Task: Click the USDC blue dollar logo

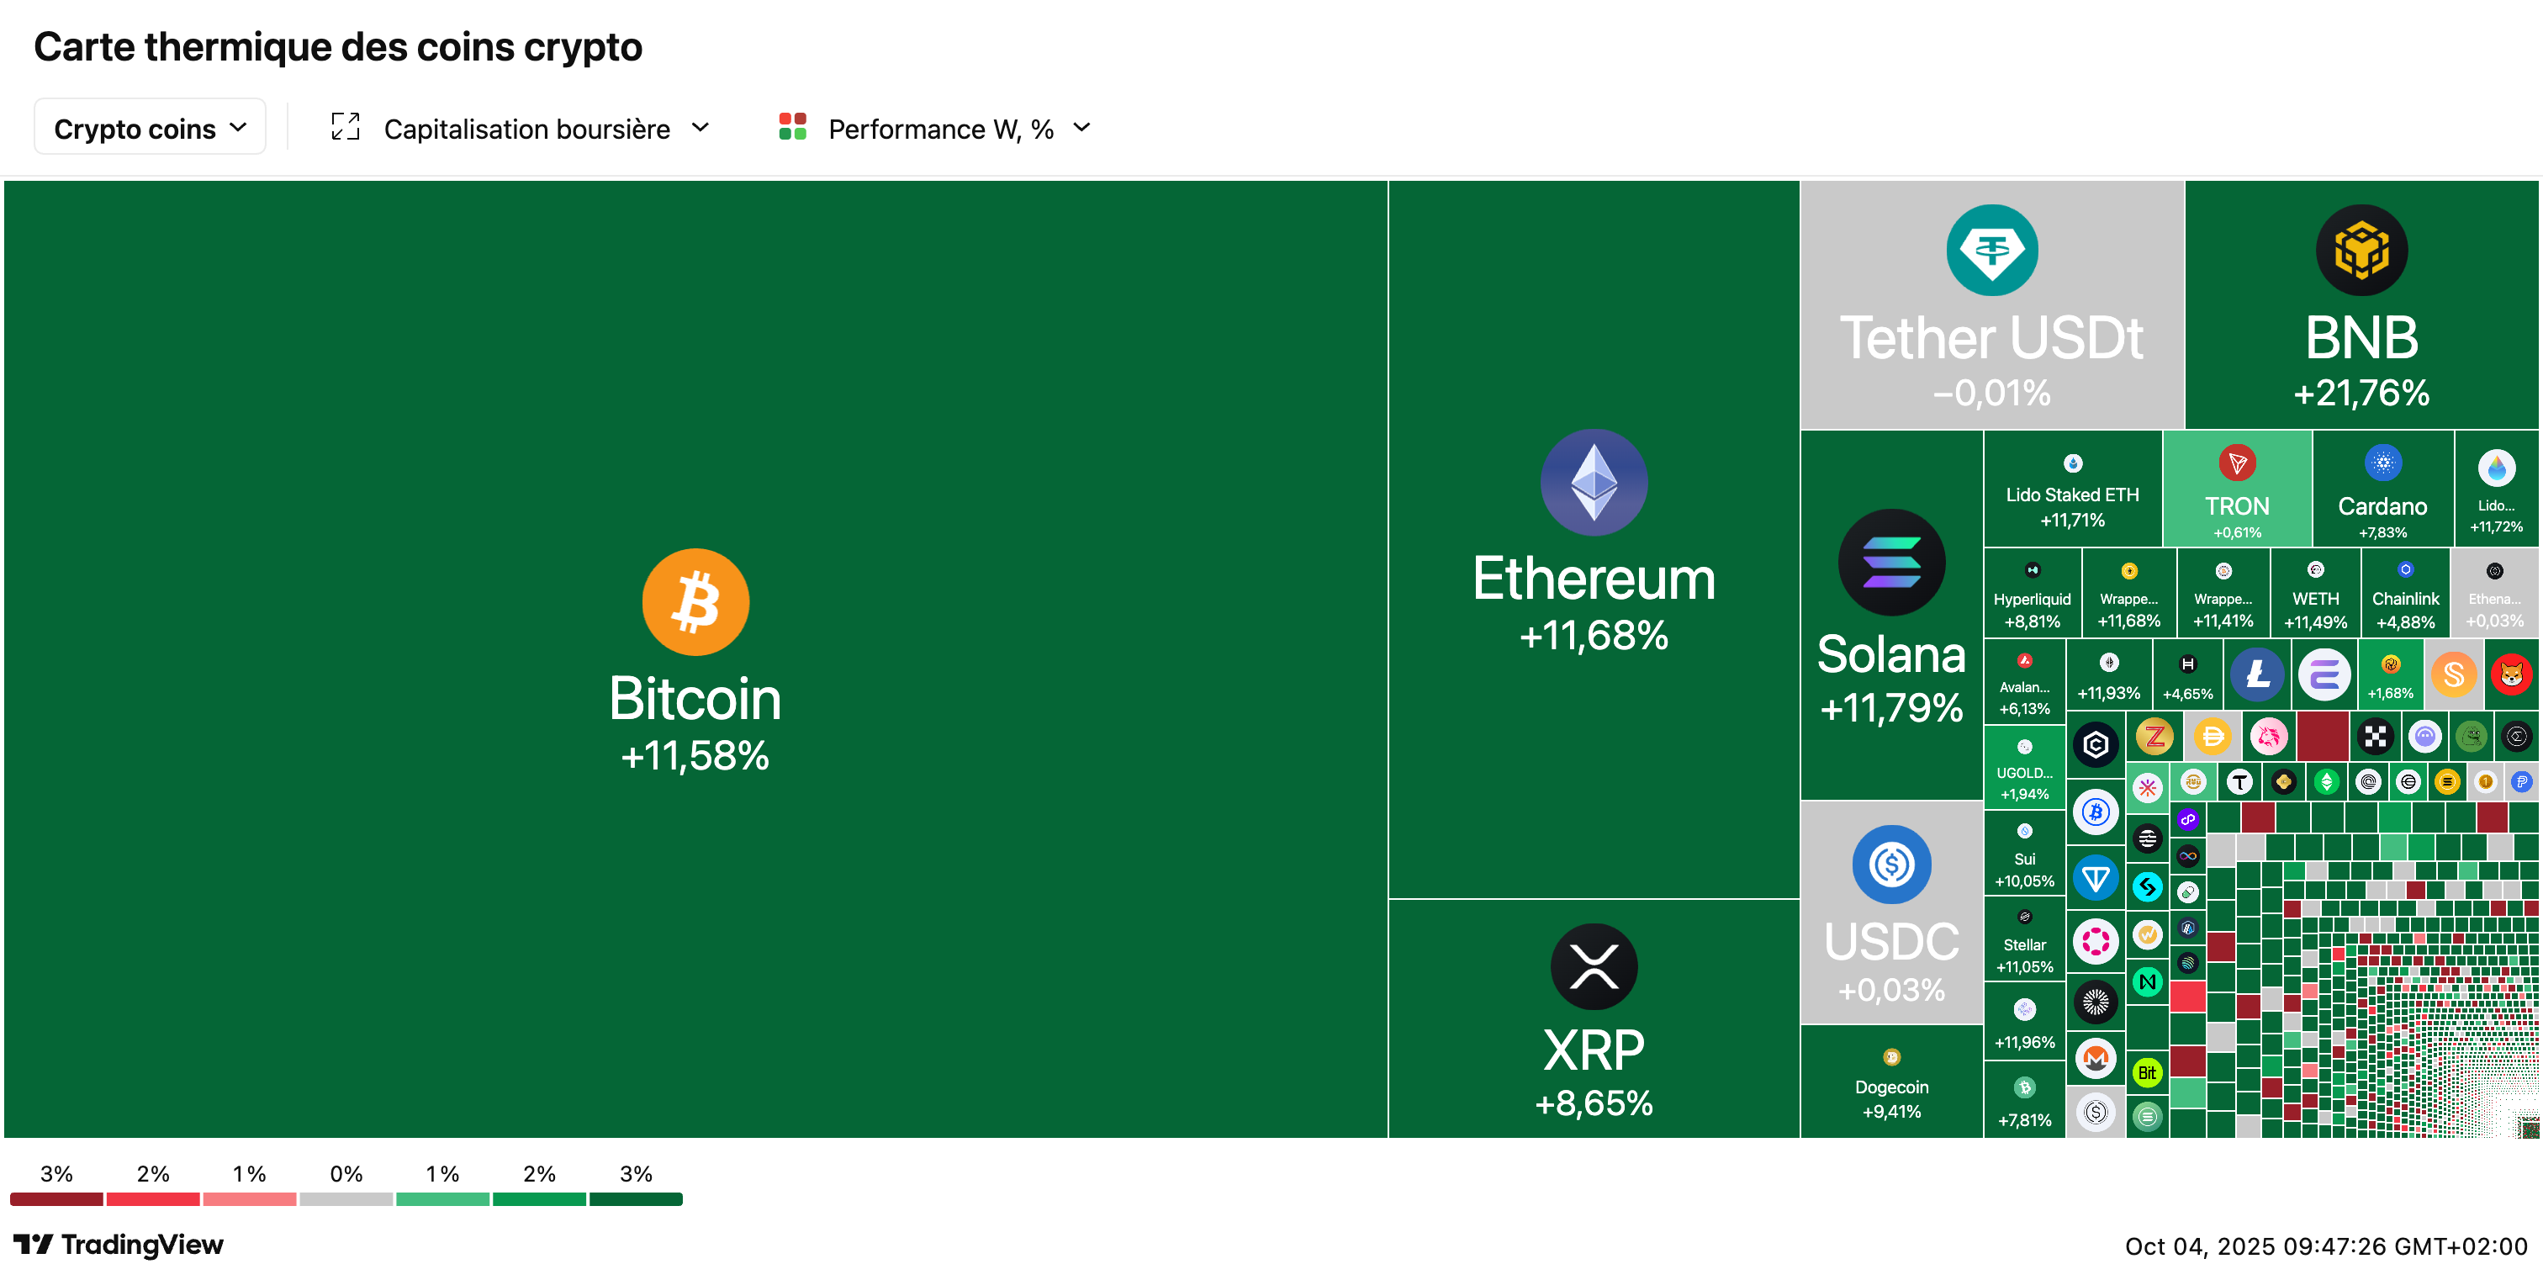Action: tap(1890, 865)
